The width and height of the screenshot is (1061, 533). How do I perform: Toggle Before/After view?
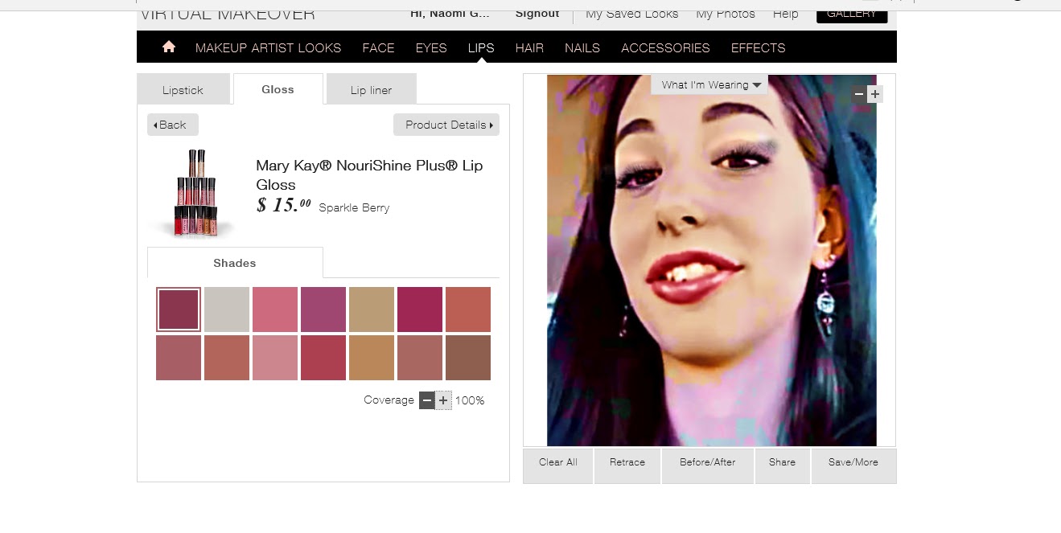pyautogui.click(x=708, y=466)
